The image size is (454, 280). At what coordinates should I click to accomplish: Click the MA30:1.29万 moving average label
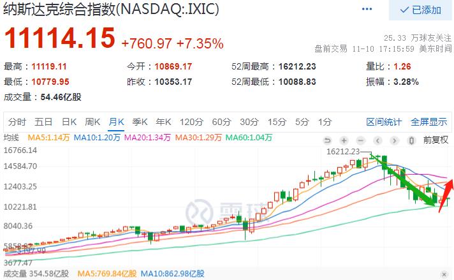(198, 138)
